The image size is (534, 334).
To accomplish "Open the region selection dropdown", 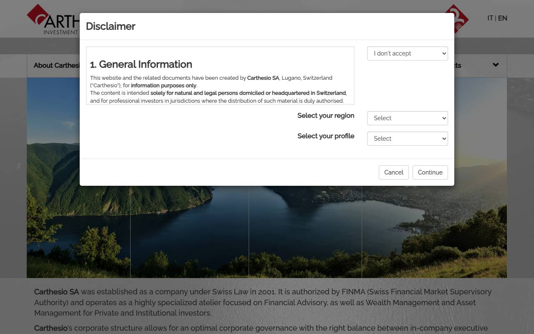I will tap(407, 118).
